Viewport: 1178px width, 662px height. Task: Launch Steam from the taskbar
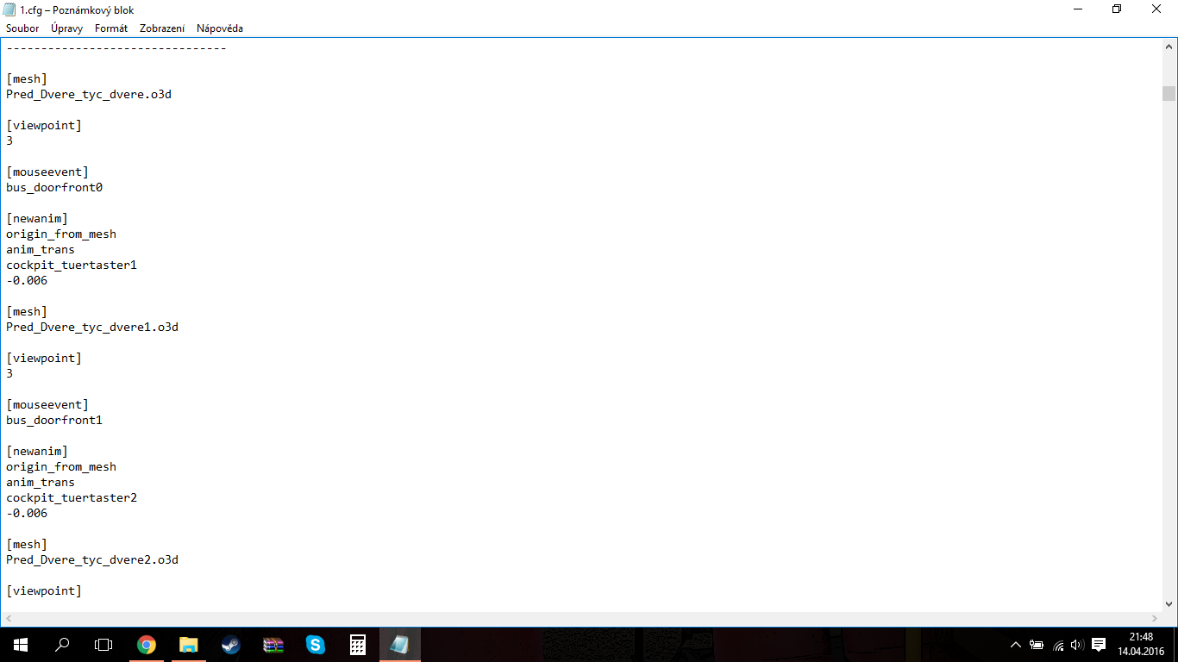pyautogui.click(x=230, y=645)
